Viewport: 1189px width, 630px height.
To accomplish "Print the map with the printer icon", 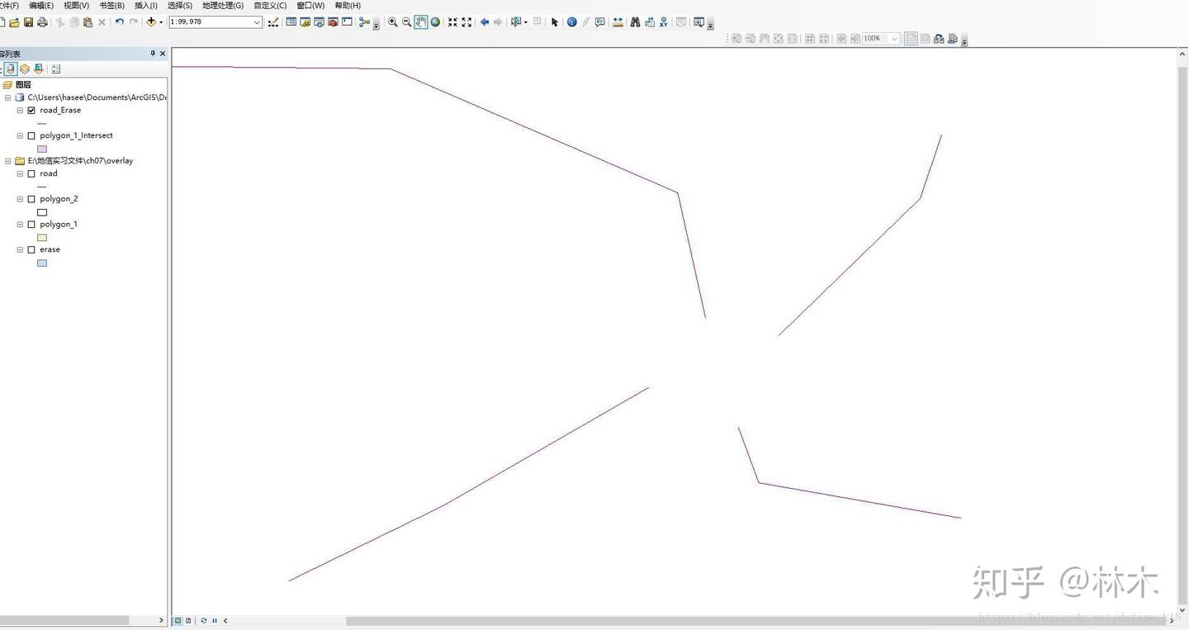I will tap(42, 22).
